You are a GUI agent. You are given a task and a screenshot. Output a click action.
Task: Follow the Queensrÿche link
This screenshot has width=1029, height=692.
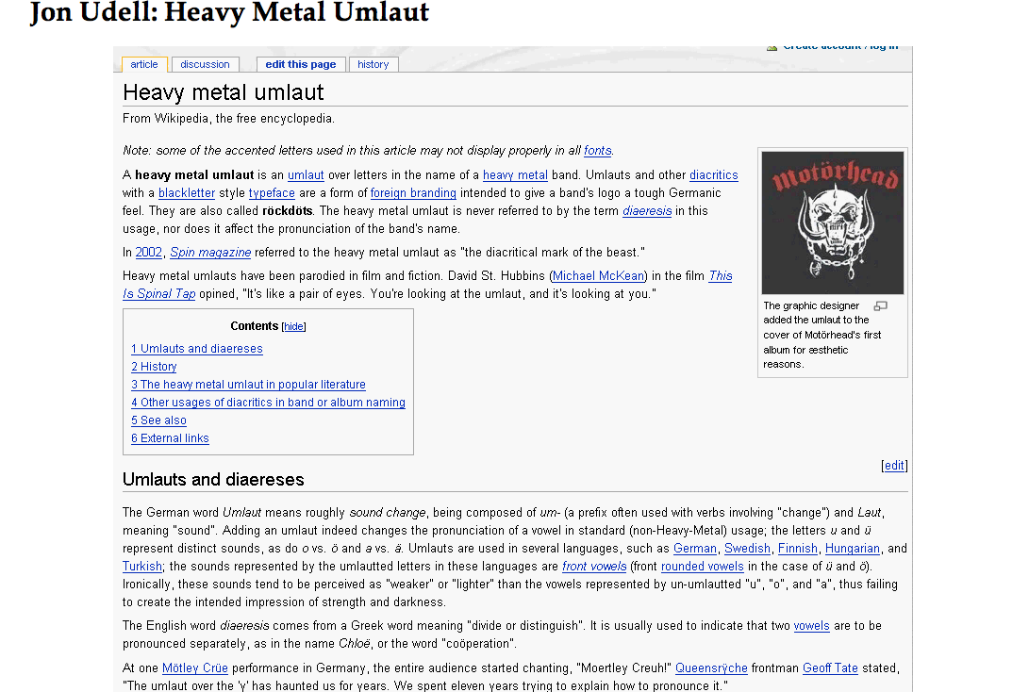pos(711,668)
